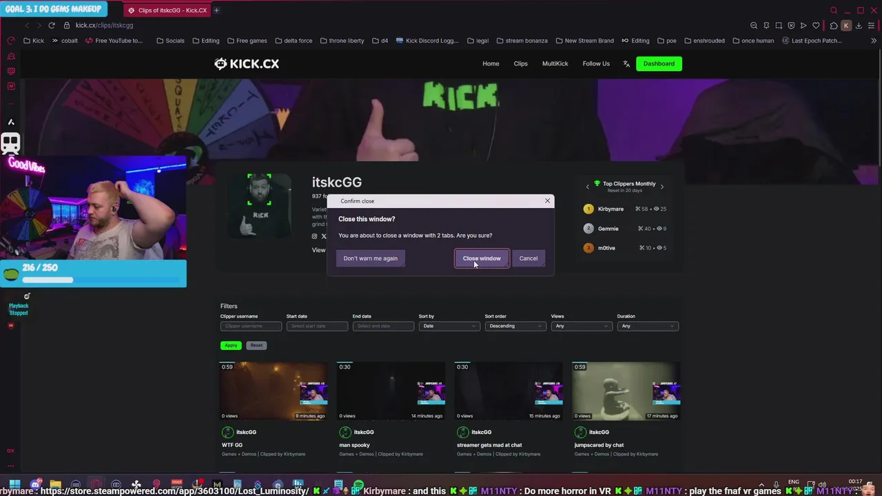Go back with the browser back arrow
Viewport: 882px width, 496px height.
click(x=27, y=25)
